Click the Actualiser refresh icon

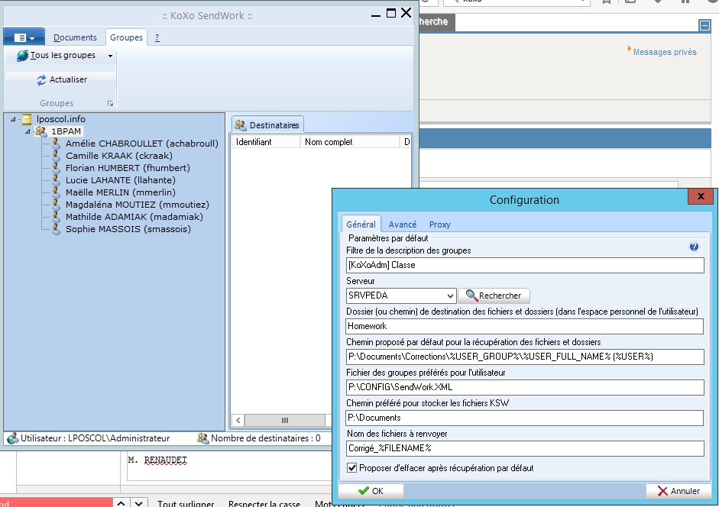click(x=41, y=80)
